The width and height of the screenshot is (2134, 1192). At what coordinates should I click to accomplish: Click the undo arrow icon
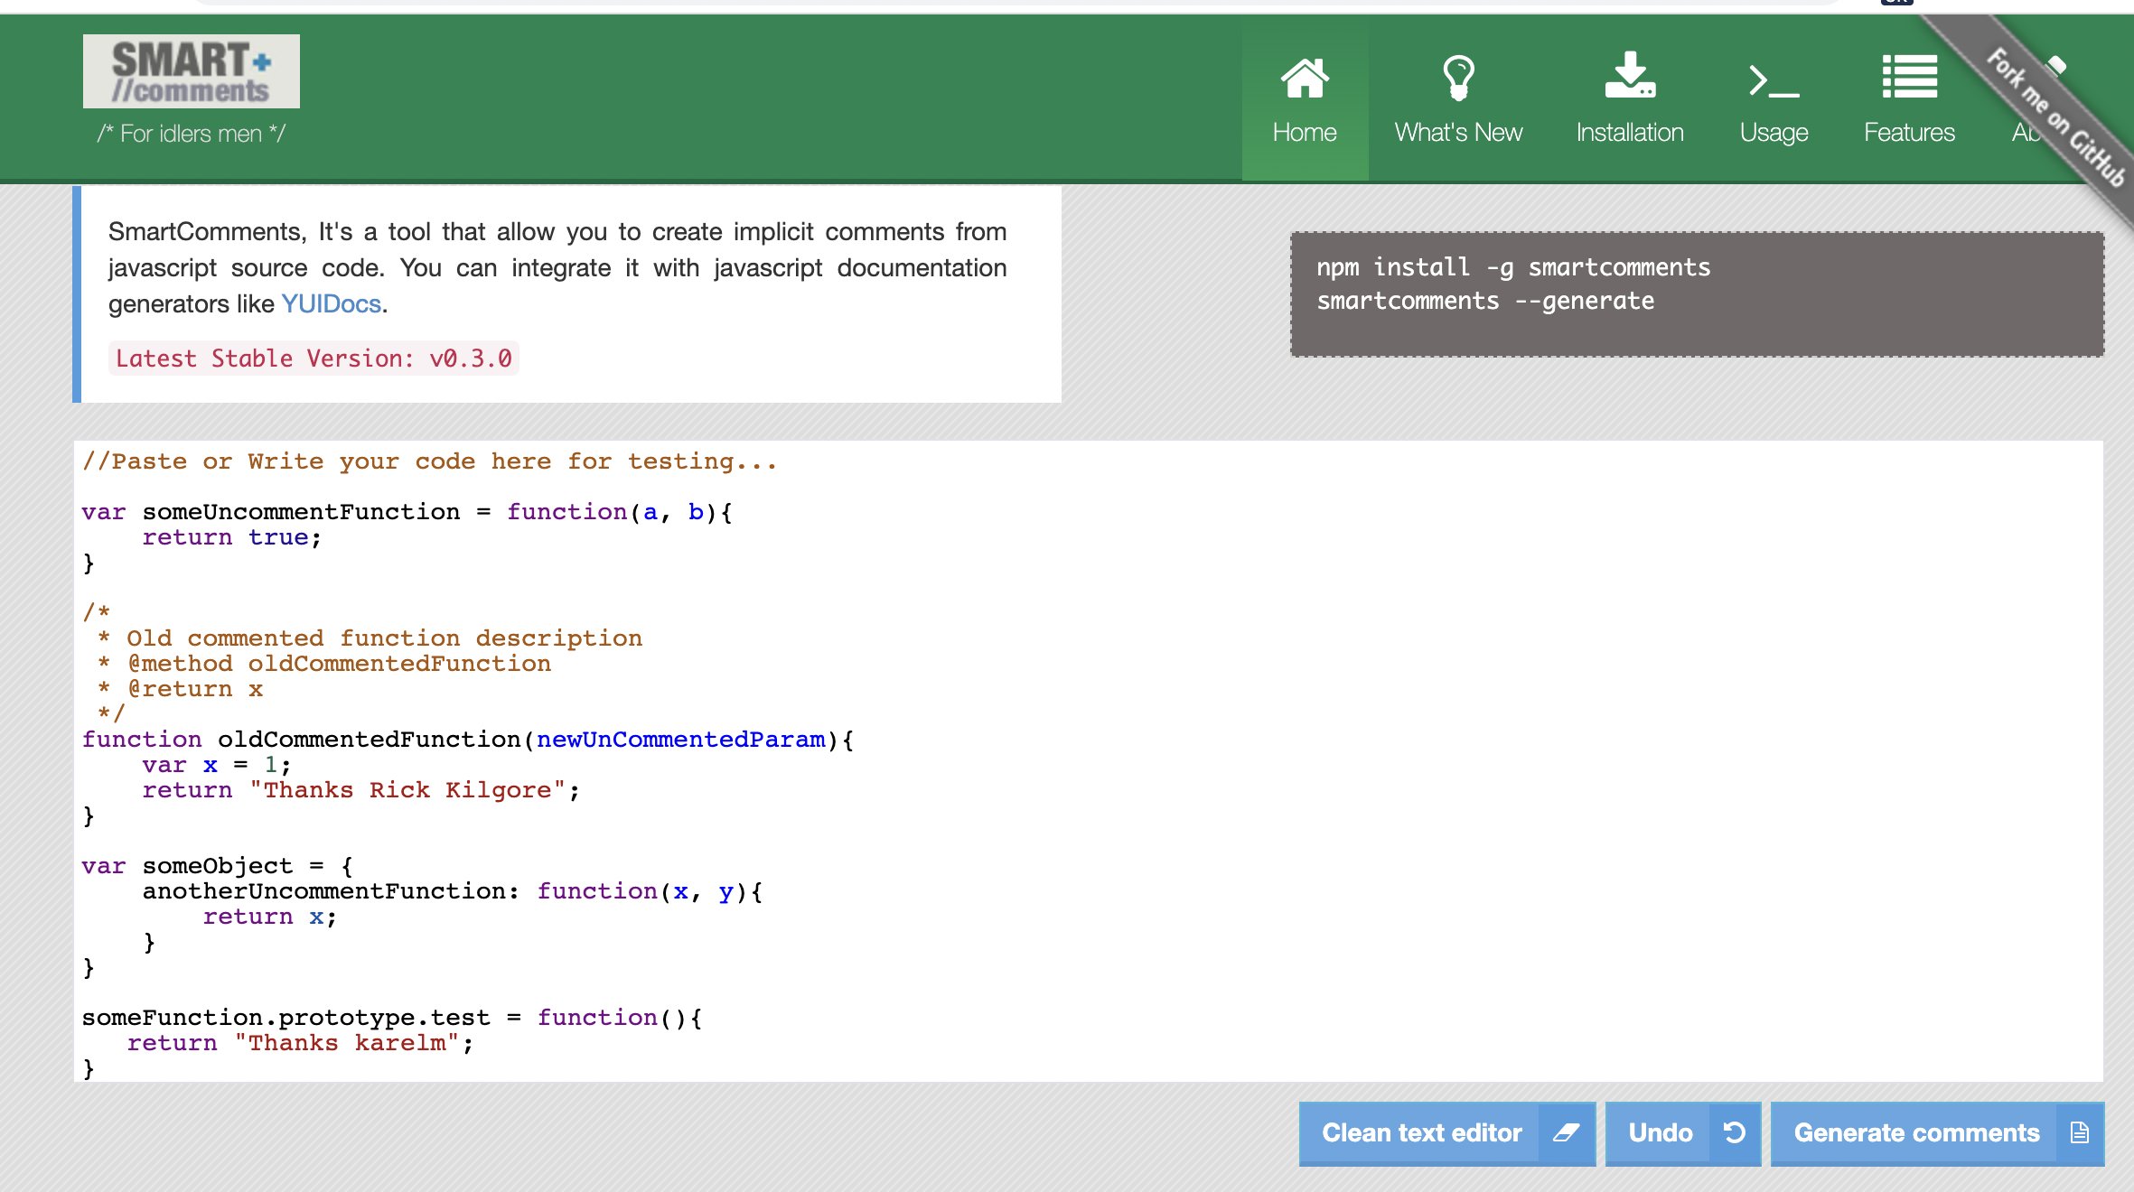(x=1734, y=1132)
